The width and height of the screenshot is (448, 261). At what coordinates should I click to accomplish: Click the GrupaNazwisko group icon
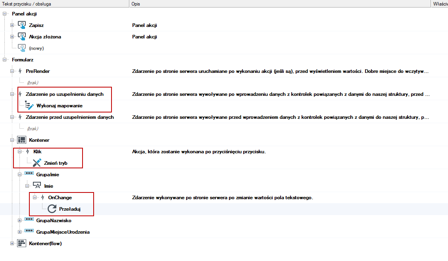click(29, 219)
